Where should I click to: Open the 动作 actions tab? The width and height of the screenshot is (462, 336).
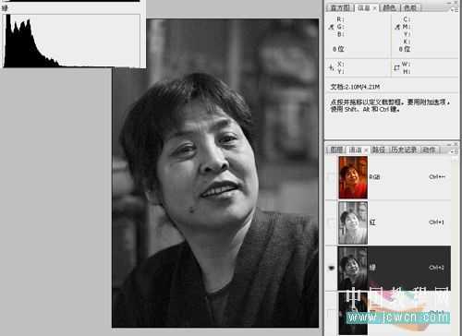pyautogui.click(x=429, y=150)
